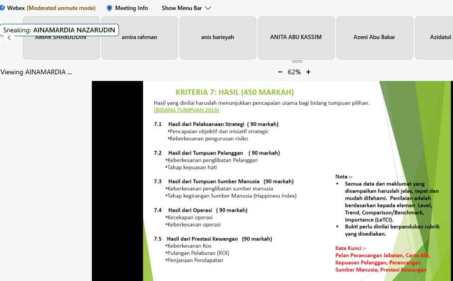453x281 pixels.
Task: Click the Speaking: AINAMARDIA NAZARUDIN indicator
Action: pyautogui.click(x=59, y=30)
